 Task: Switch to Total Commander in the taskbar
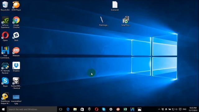[132, 109]
